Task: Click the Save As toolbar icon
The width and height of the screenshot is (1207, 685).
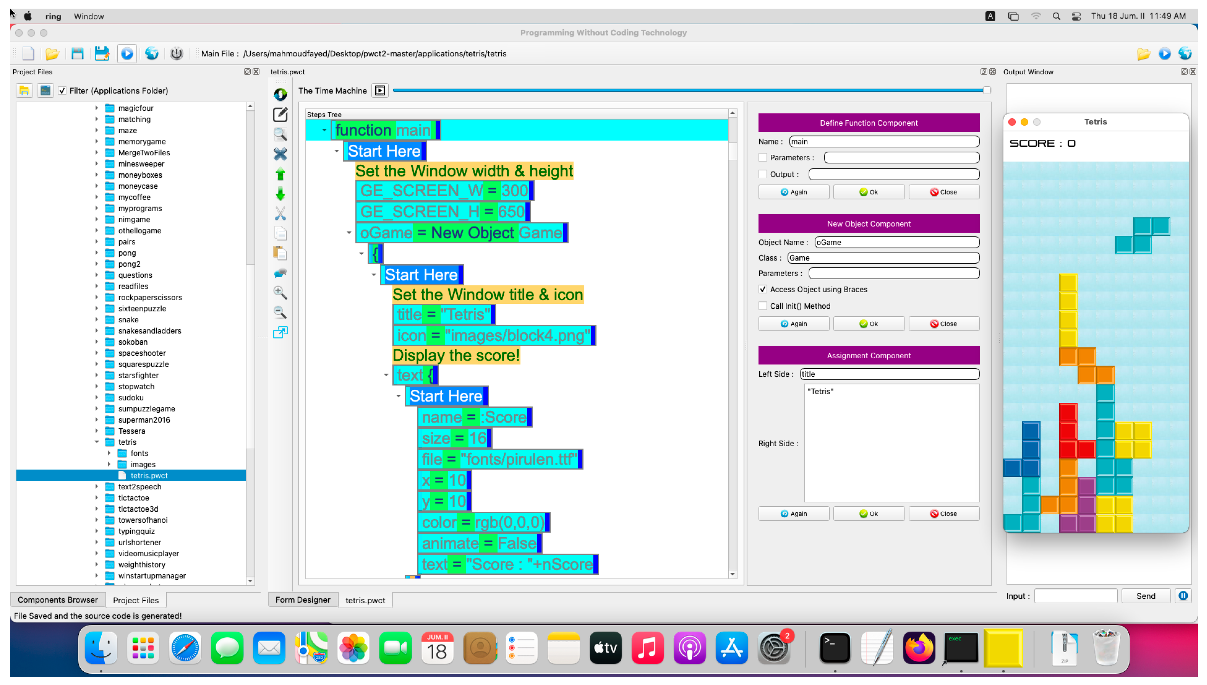Action: (102, 54)
